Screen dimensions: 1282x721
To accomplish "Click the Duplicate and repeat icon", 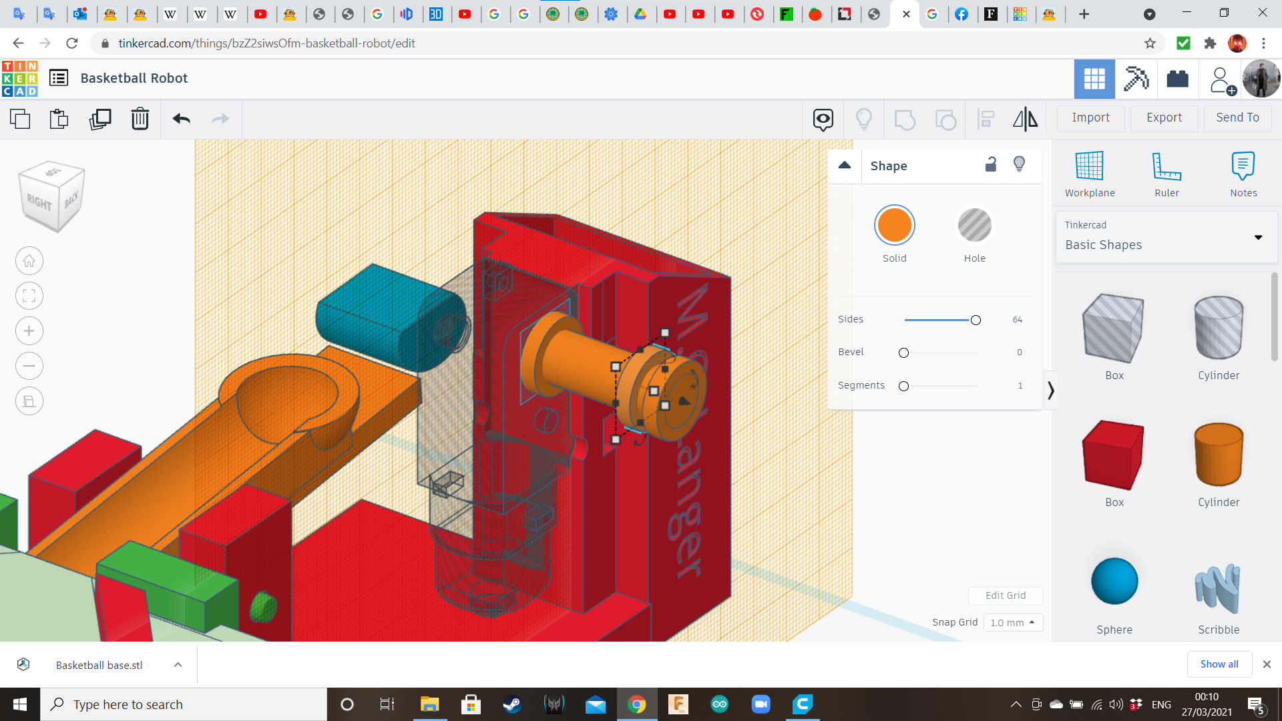I will point(100,119).
